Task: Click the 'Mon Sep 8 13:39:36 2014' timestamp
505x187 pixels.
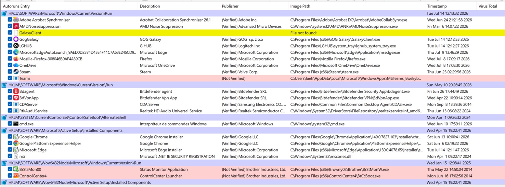Action: (449, 104)
